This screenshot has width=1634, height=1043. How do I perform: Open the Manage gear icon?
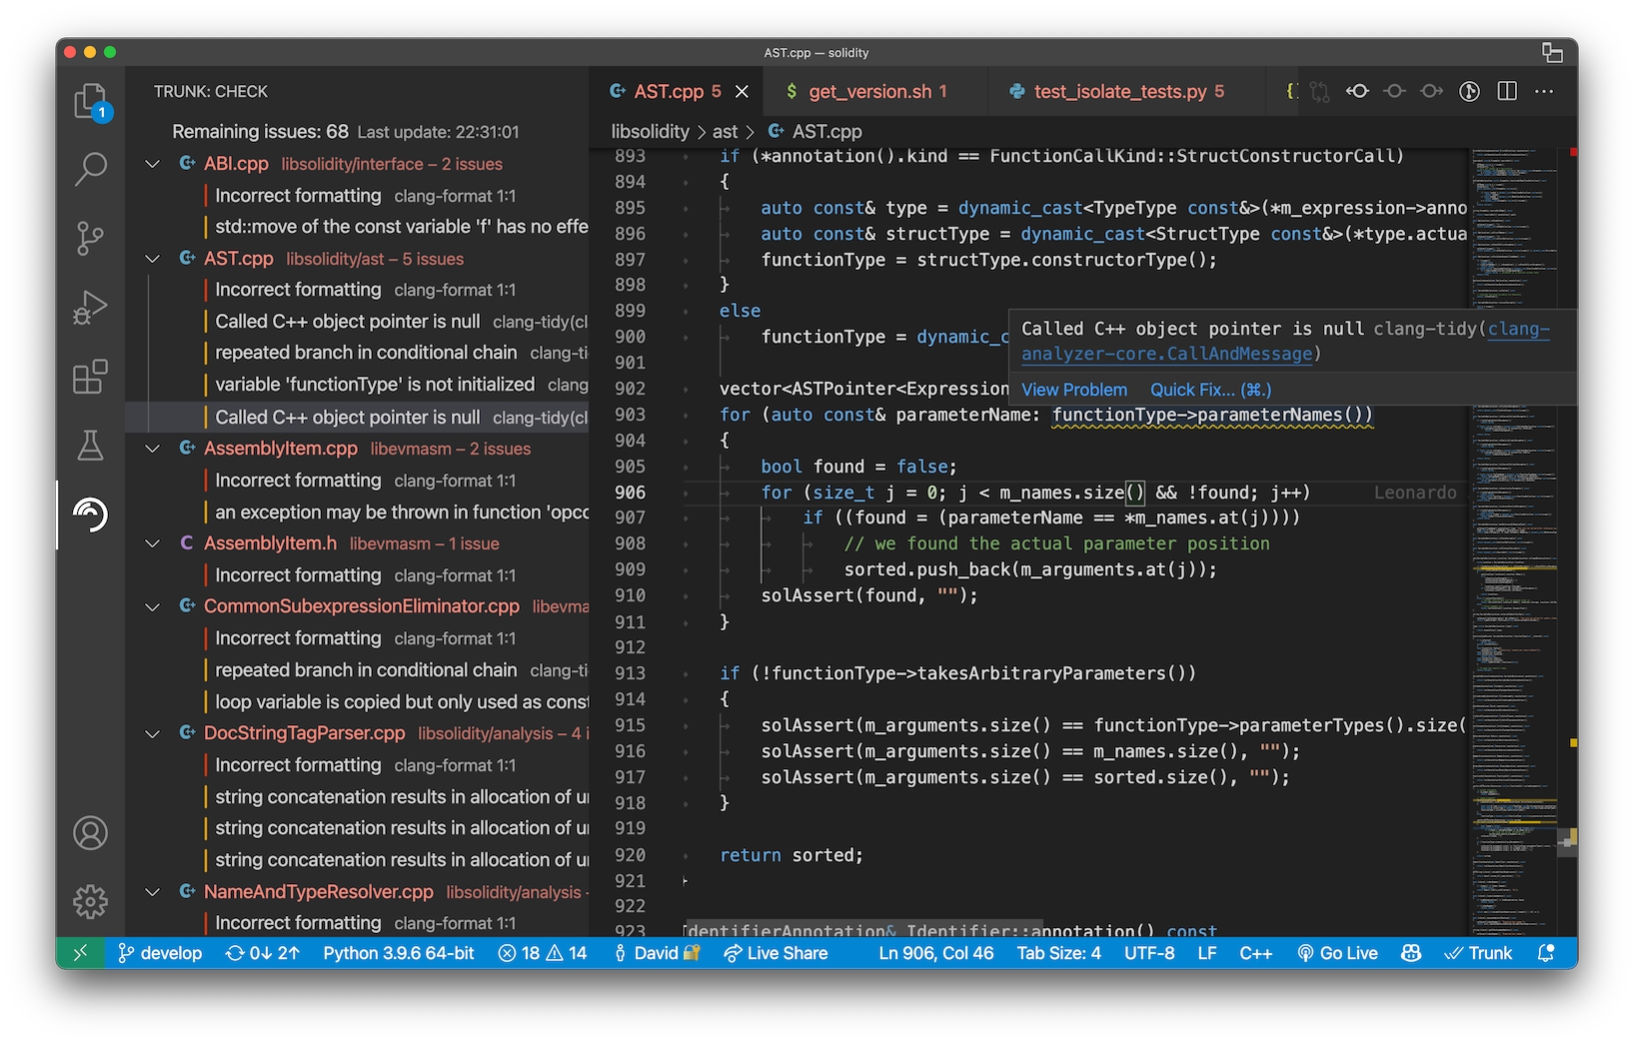coord(90,901)
